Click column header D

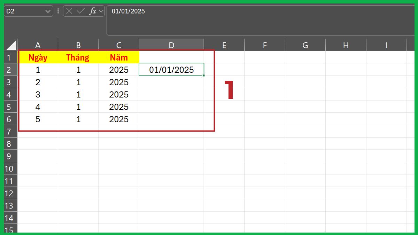pyautogui.click(x=171, y=45)
